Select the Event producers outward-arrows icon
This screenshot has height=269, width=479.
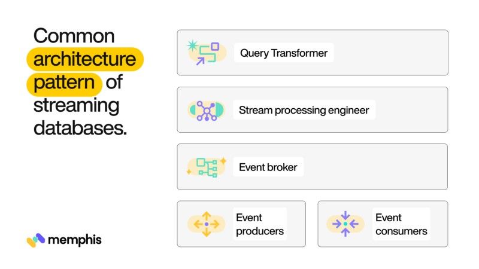pyautogui.click(x=206, y=224)
